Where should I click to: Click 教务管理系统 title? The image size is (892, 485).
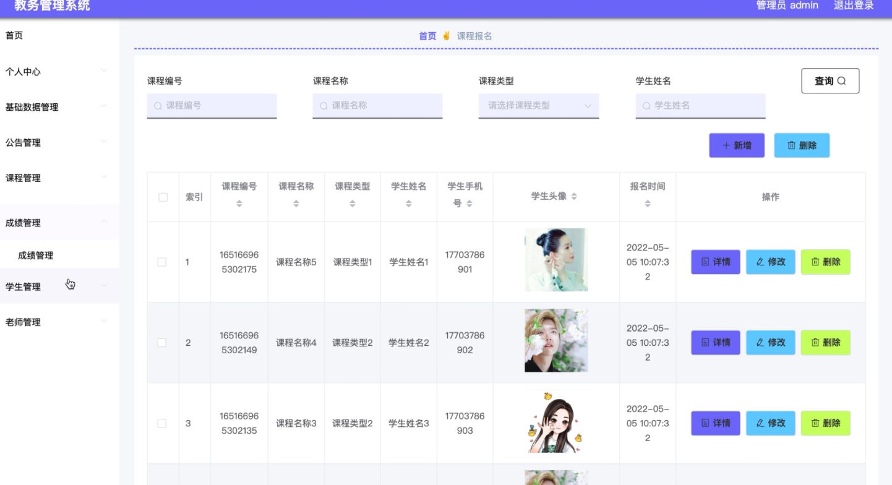[52, 6]
